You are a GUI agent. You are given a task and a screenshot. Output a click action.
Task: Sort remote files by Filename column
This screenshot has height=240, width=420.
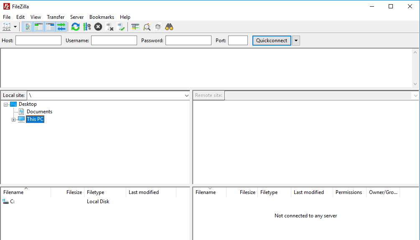210,192
